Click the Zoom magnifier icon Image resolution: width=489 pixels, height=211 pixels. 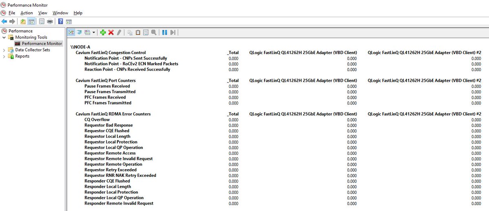[154, 32]
